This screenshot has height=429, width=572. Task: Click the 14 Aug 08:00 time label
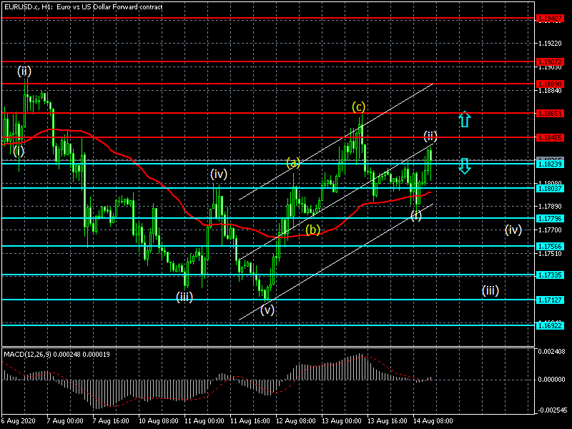coord(433,420)
